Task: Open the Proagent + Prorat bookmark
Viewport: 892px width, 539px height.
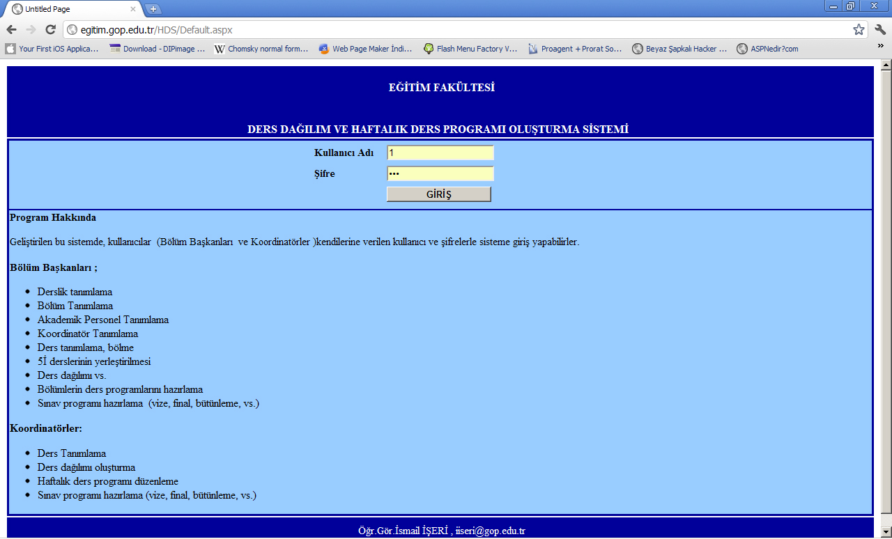Action: coord(575,49)
